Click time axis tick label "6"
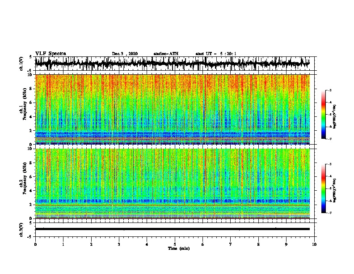The image size is (354, 274). 203,244
